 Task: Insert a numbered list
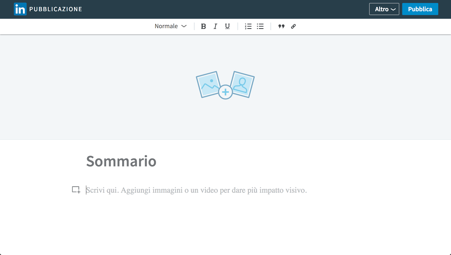pyautogui.click(x=248, y=26)
